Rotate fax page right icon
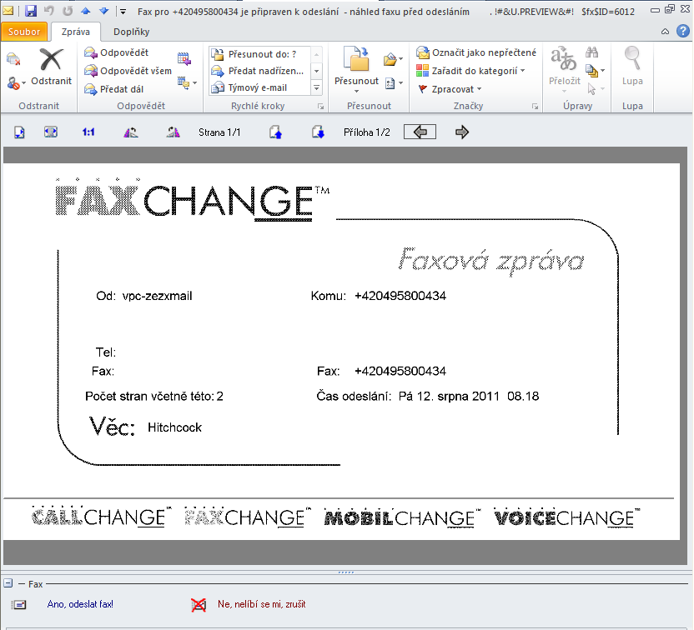The width and height of the screenshot is (694, 630). click(173, 132)
